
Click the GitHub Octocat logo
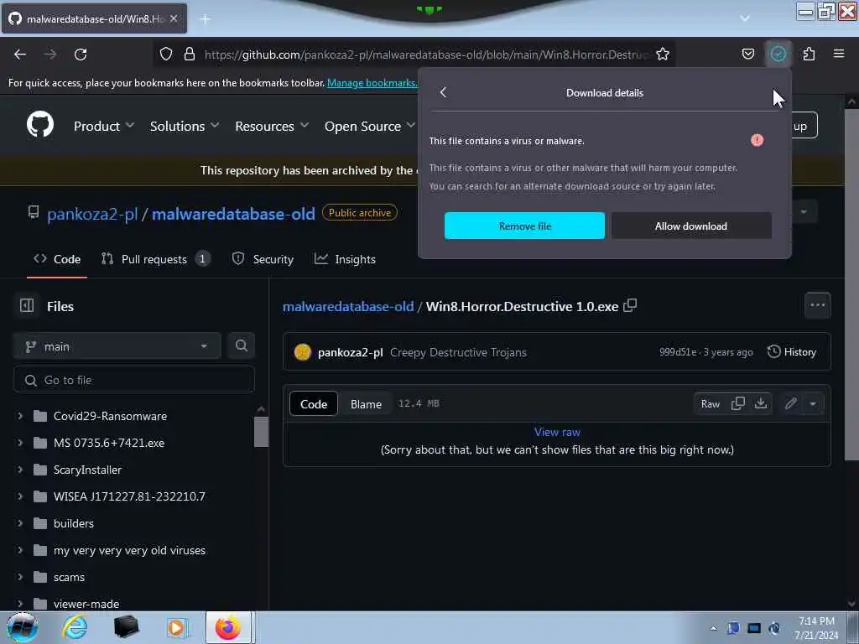pos(40,124)
